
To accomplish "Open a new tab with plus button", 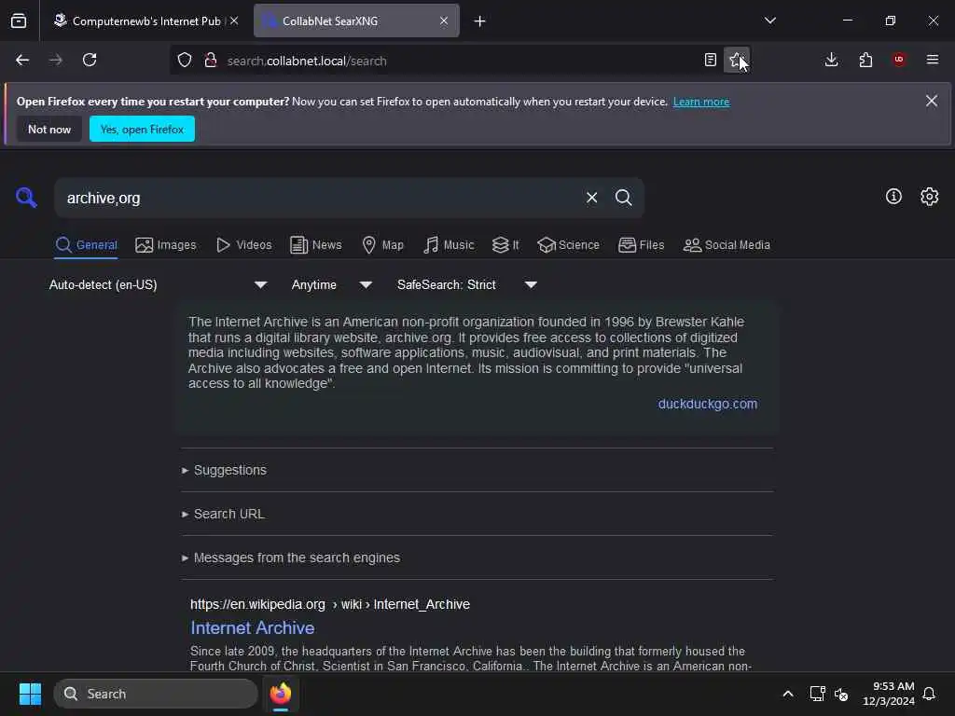I will click(480, 21).
